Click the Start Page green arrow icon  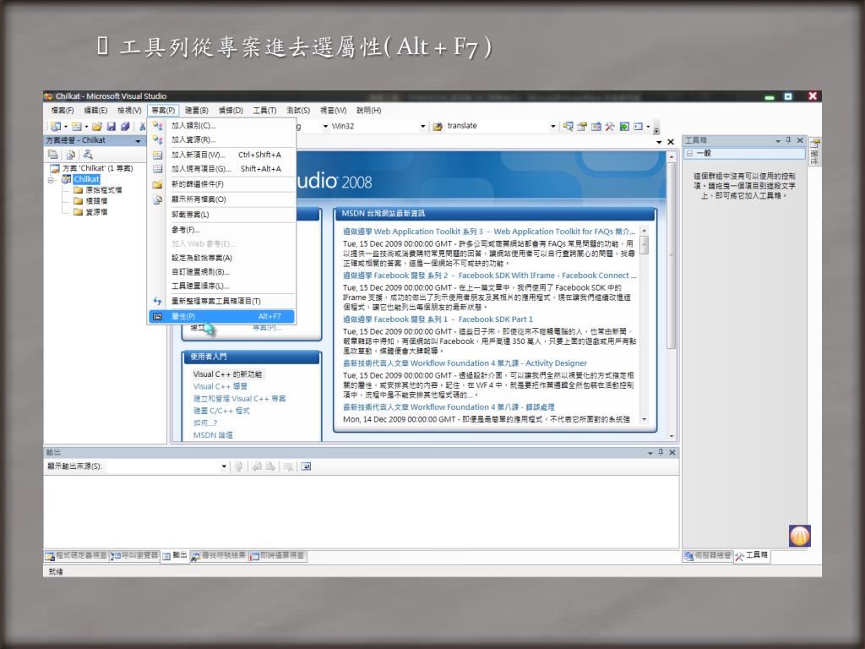pyautogui.click(x=624, y=127)
